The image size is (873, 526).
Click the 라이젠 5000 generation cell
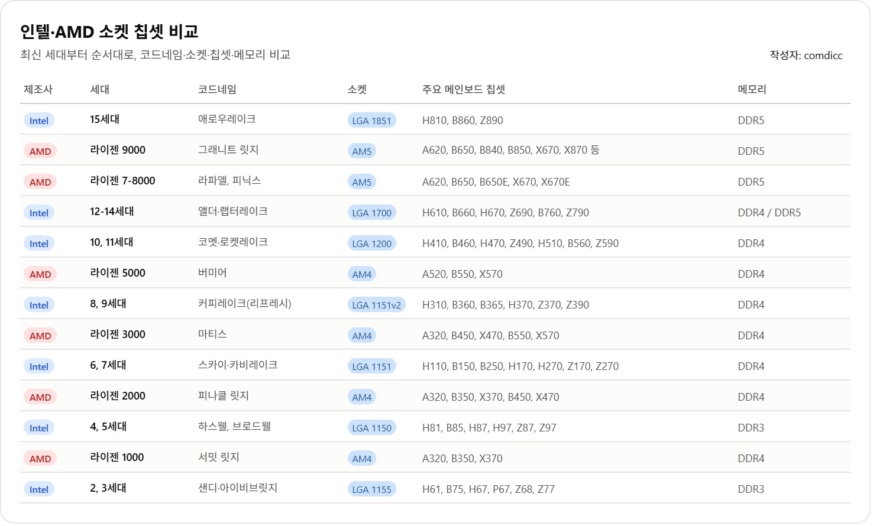point(118,273)
